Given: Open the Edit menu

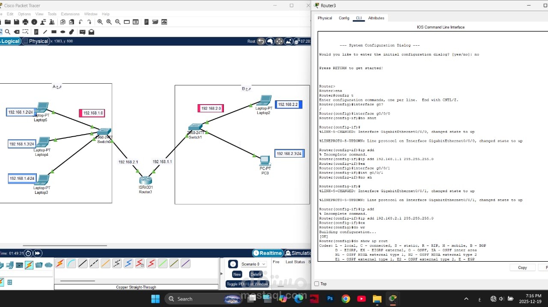Looking at the screenshot, I should click(x=10, y=14).
